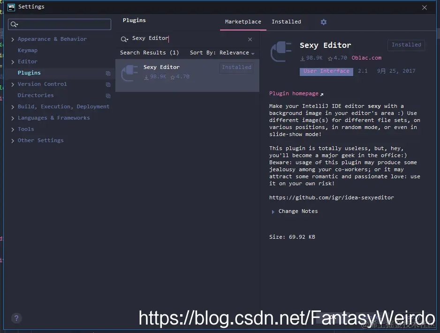Select Directories in the settings tree
Image resolution: width=440 pixels, height=333 pixels.
(x=36, y=95)
